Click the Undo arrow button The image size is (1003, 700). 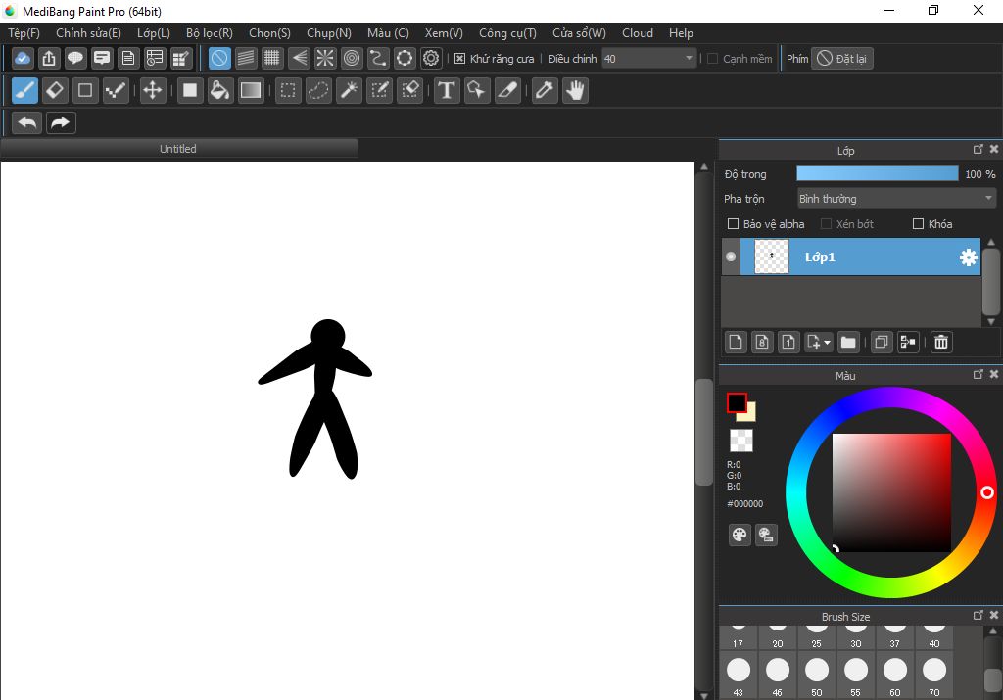(x=27, y=122)
